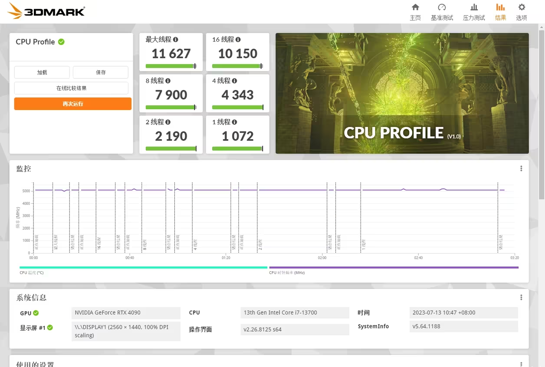Open the 选项 options tab

522,12
